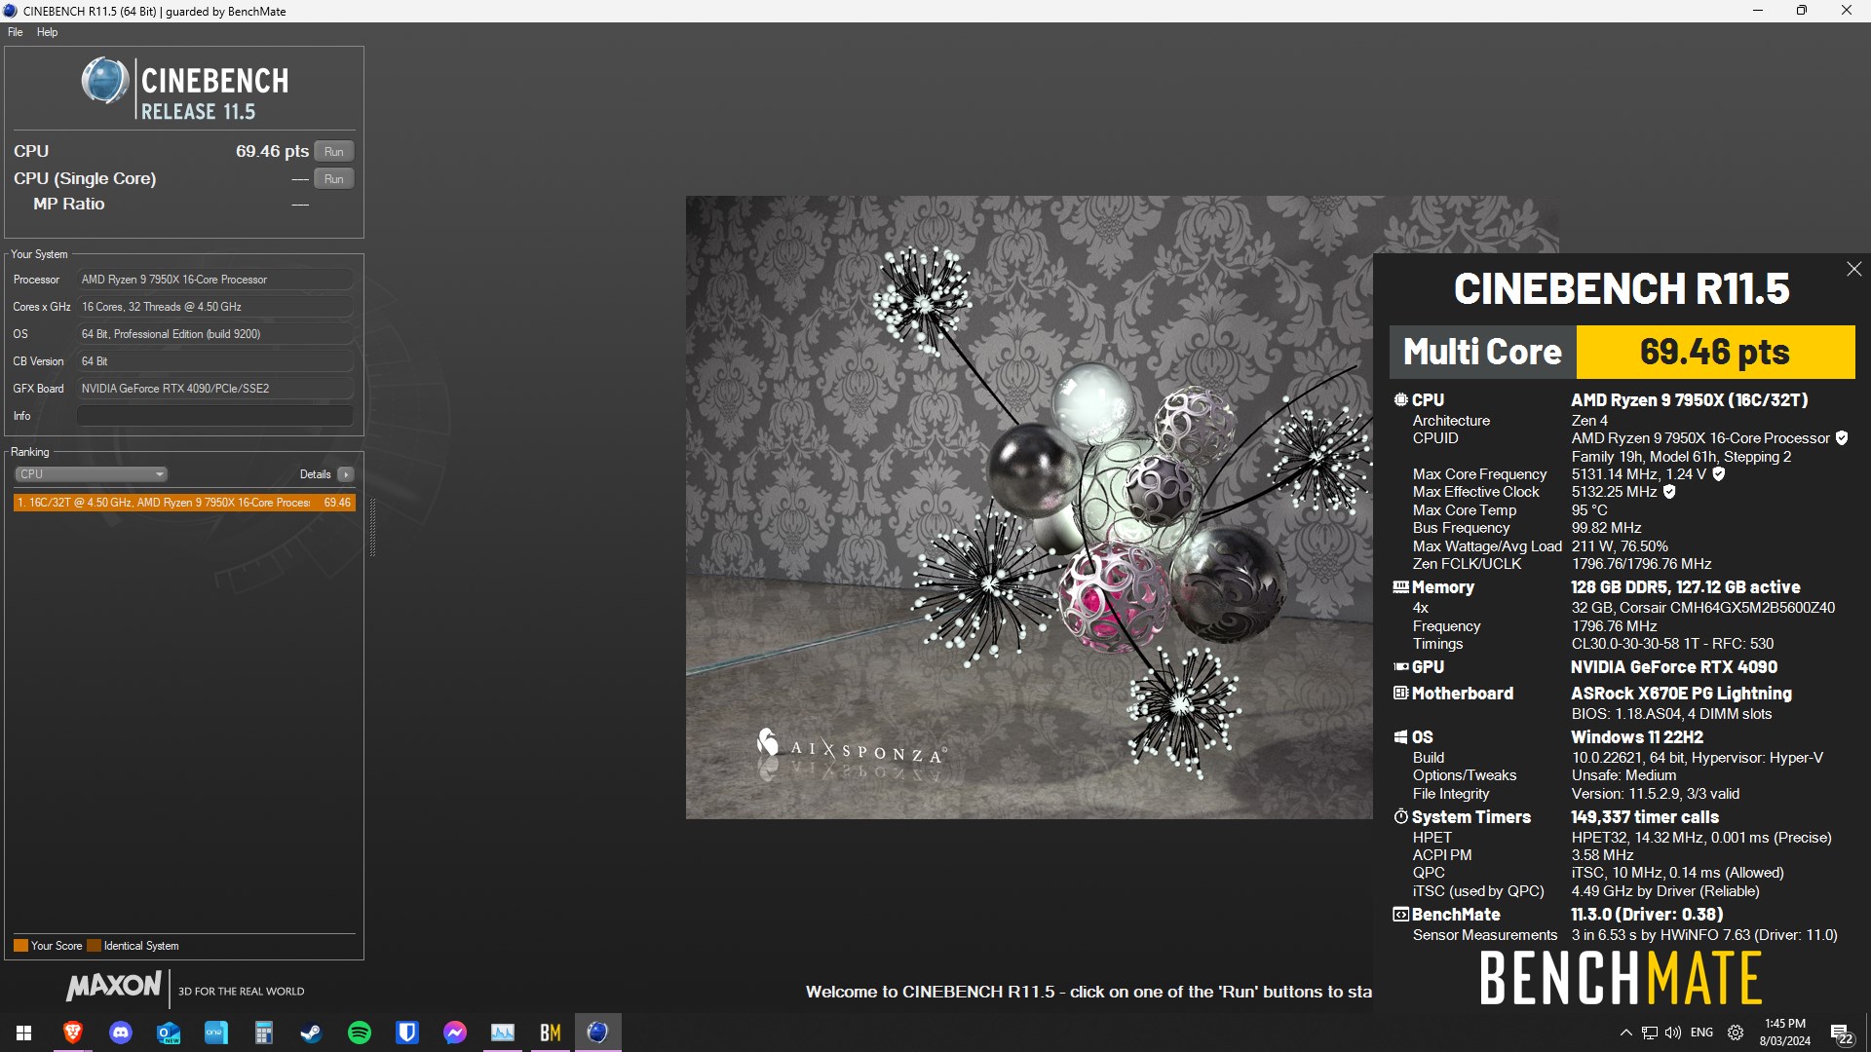Click the ASRock X670E PG Lightning text
1871x1052 pixels.
pos(1681,694)
